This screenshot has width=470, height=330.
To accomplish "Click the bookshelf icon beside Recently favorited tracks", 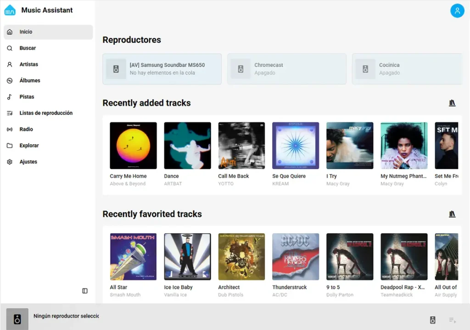I will coord(452,214).
